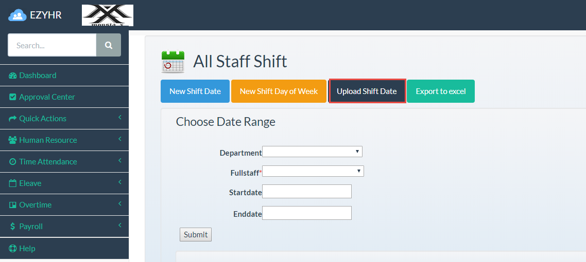Click the Upload Shift Date button

367,91
